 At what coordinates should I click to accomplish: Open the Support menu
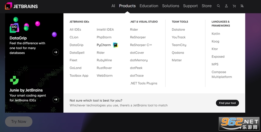190,6
